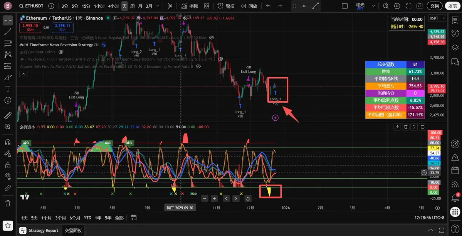Add symbol with the plus circle
462x236 pixels.
51,6
